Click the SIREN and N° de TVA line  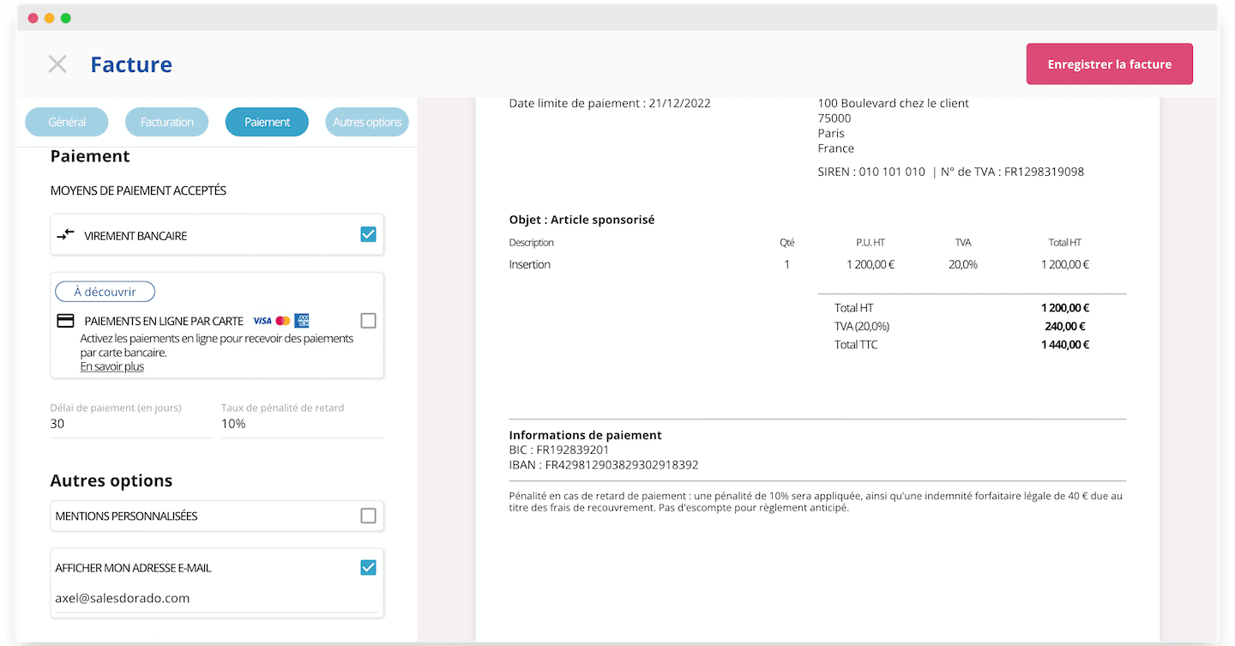pos(951,172)
